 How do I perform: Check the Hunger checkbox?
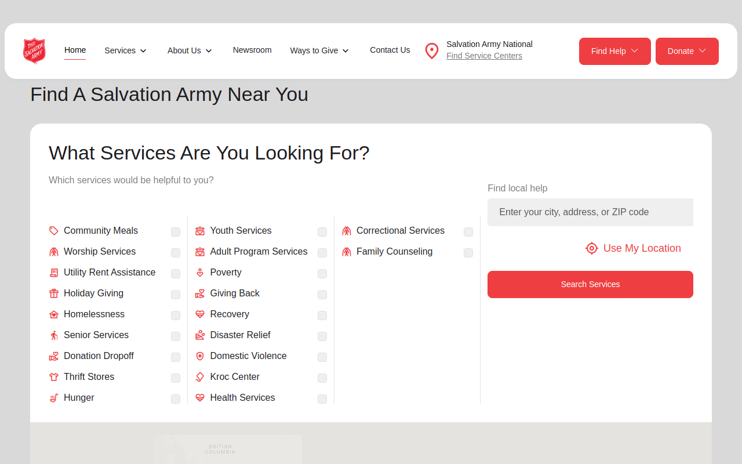point(176,399)
